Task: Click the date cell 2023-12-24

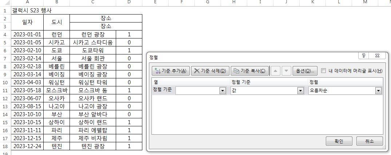Action: coord(27,146)
